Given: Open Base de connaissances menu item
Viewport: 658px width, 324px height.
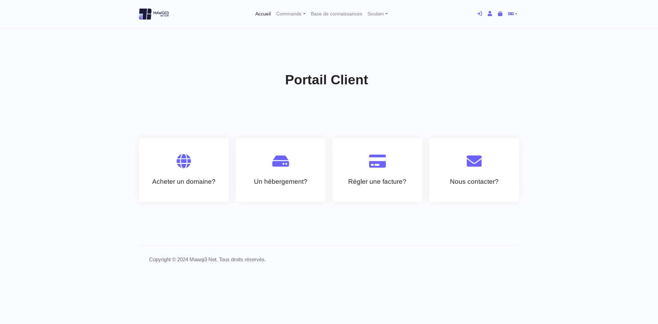Looking at the screenshot, I should coord(336,14).
